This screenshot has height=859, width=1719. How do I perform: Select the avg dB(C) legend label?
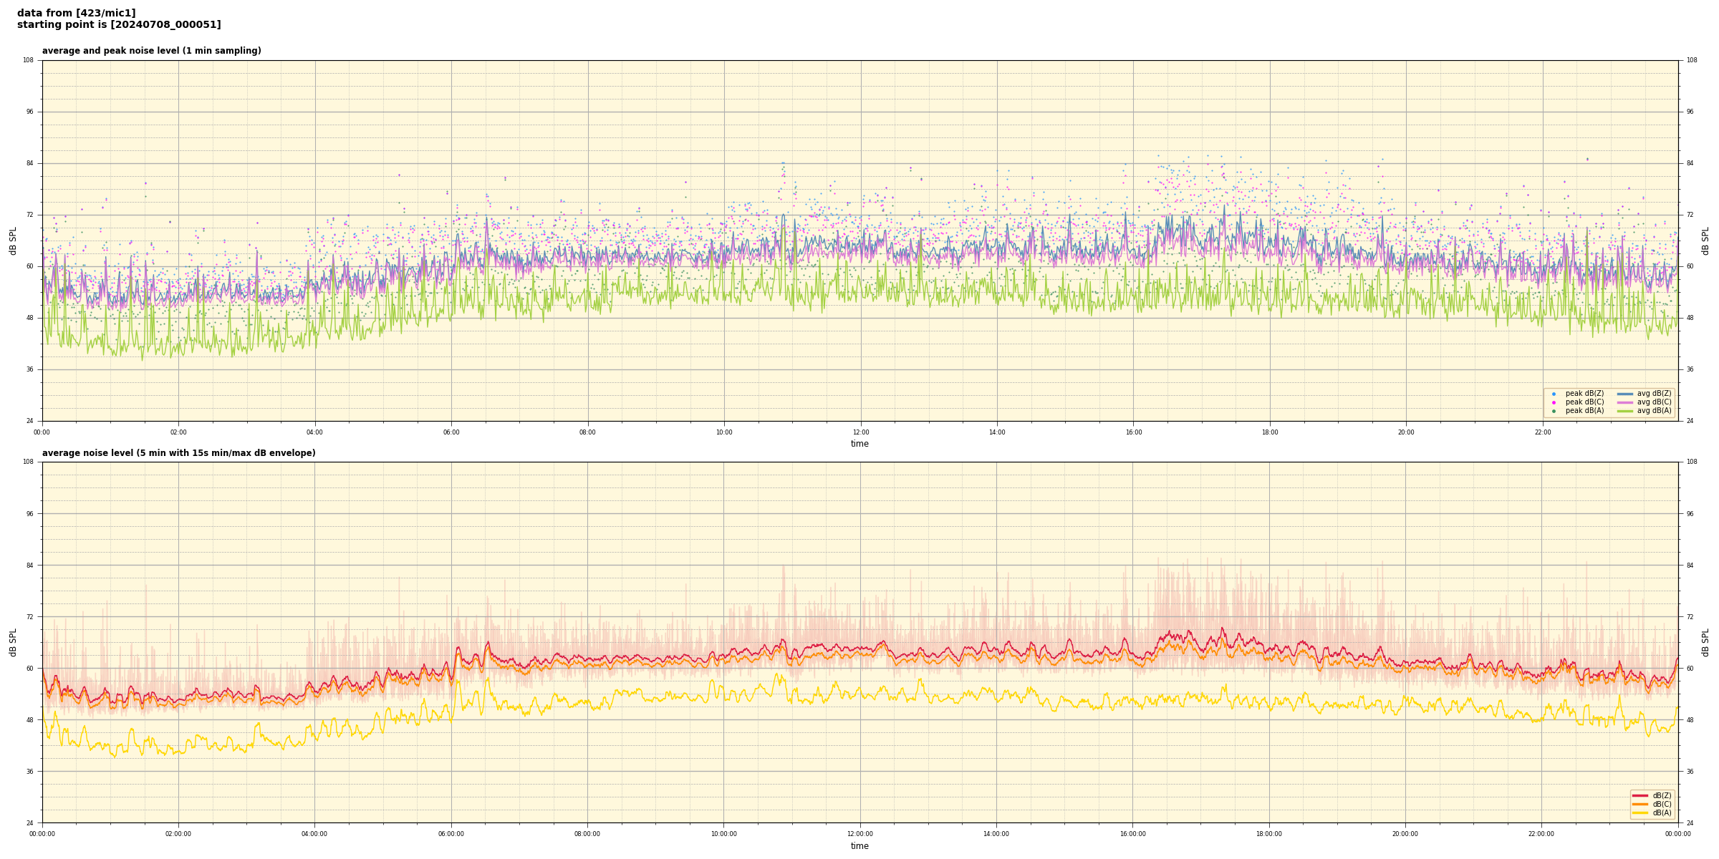(1654, 402)
